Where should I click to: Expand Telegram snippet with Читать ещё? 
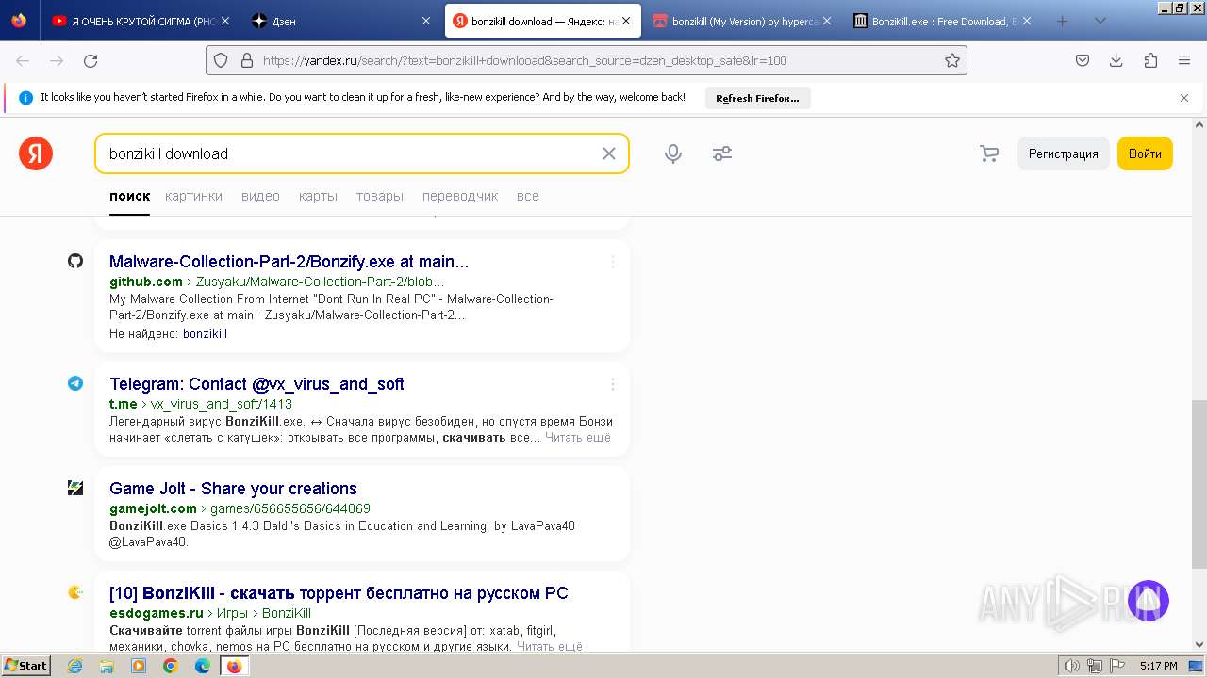(x=578, y=438)
